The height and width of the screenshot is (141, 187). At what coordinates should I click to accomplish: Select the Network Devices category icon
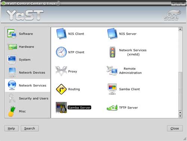coord(12,72)
